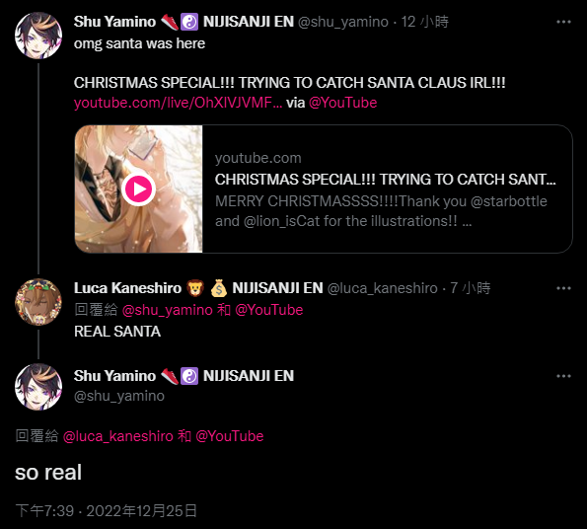Image resolution: width=587 pixels, height=529 pixels.
Task: Open the Luca Kaneshiro display name
Action: pos(127,288)
